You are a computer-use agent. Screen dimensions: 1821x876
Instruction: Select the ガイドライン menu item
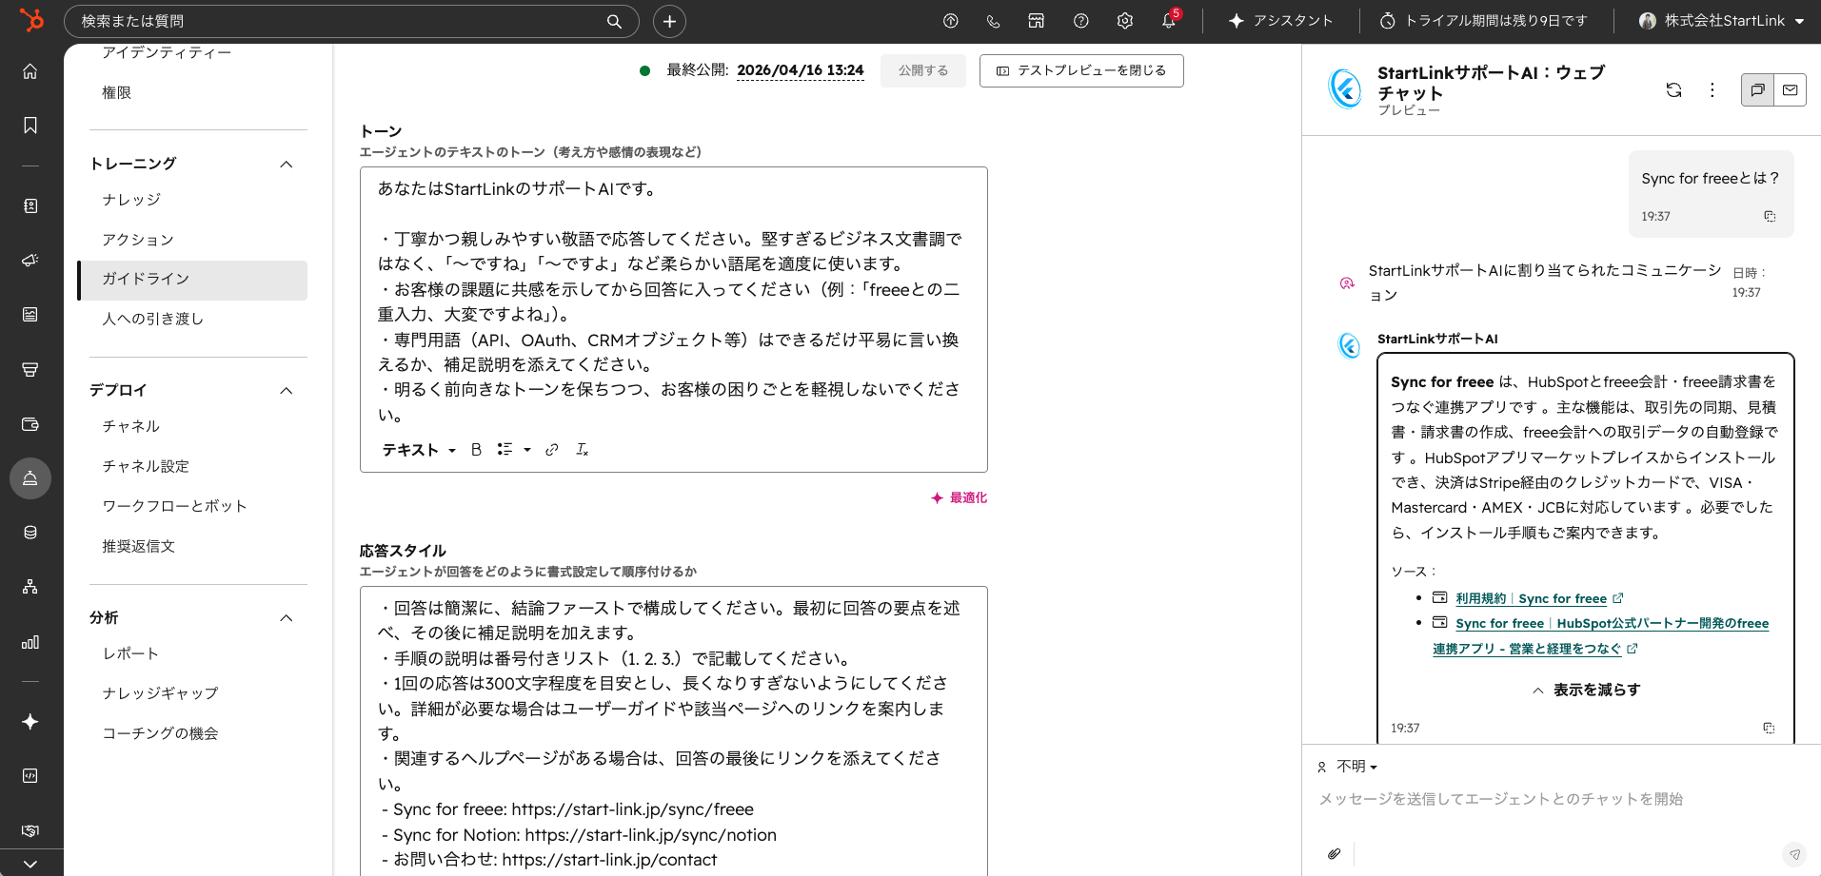[192, 280]
